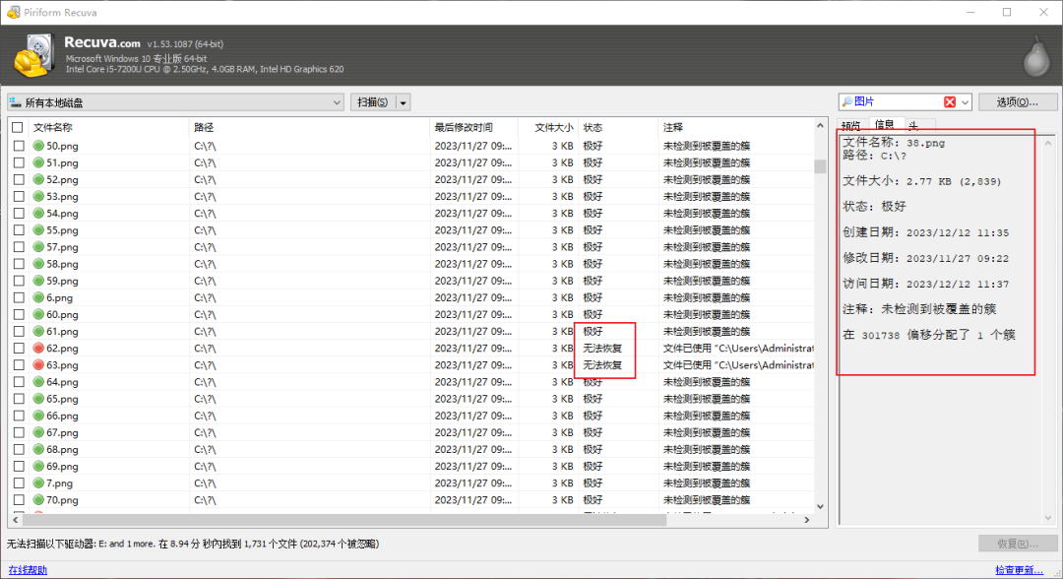This screenshot has width=1063, height=579.
Task: Click the 检查更新 check for updates link
Action: tap(1019, 570)
